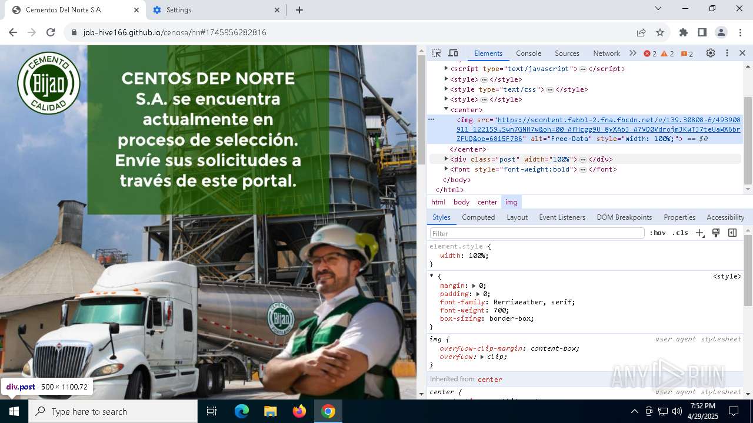
Task: Open a new browser tab
Action: [x=299, y=10]
